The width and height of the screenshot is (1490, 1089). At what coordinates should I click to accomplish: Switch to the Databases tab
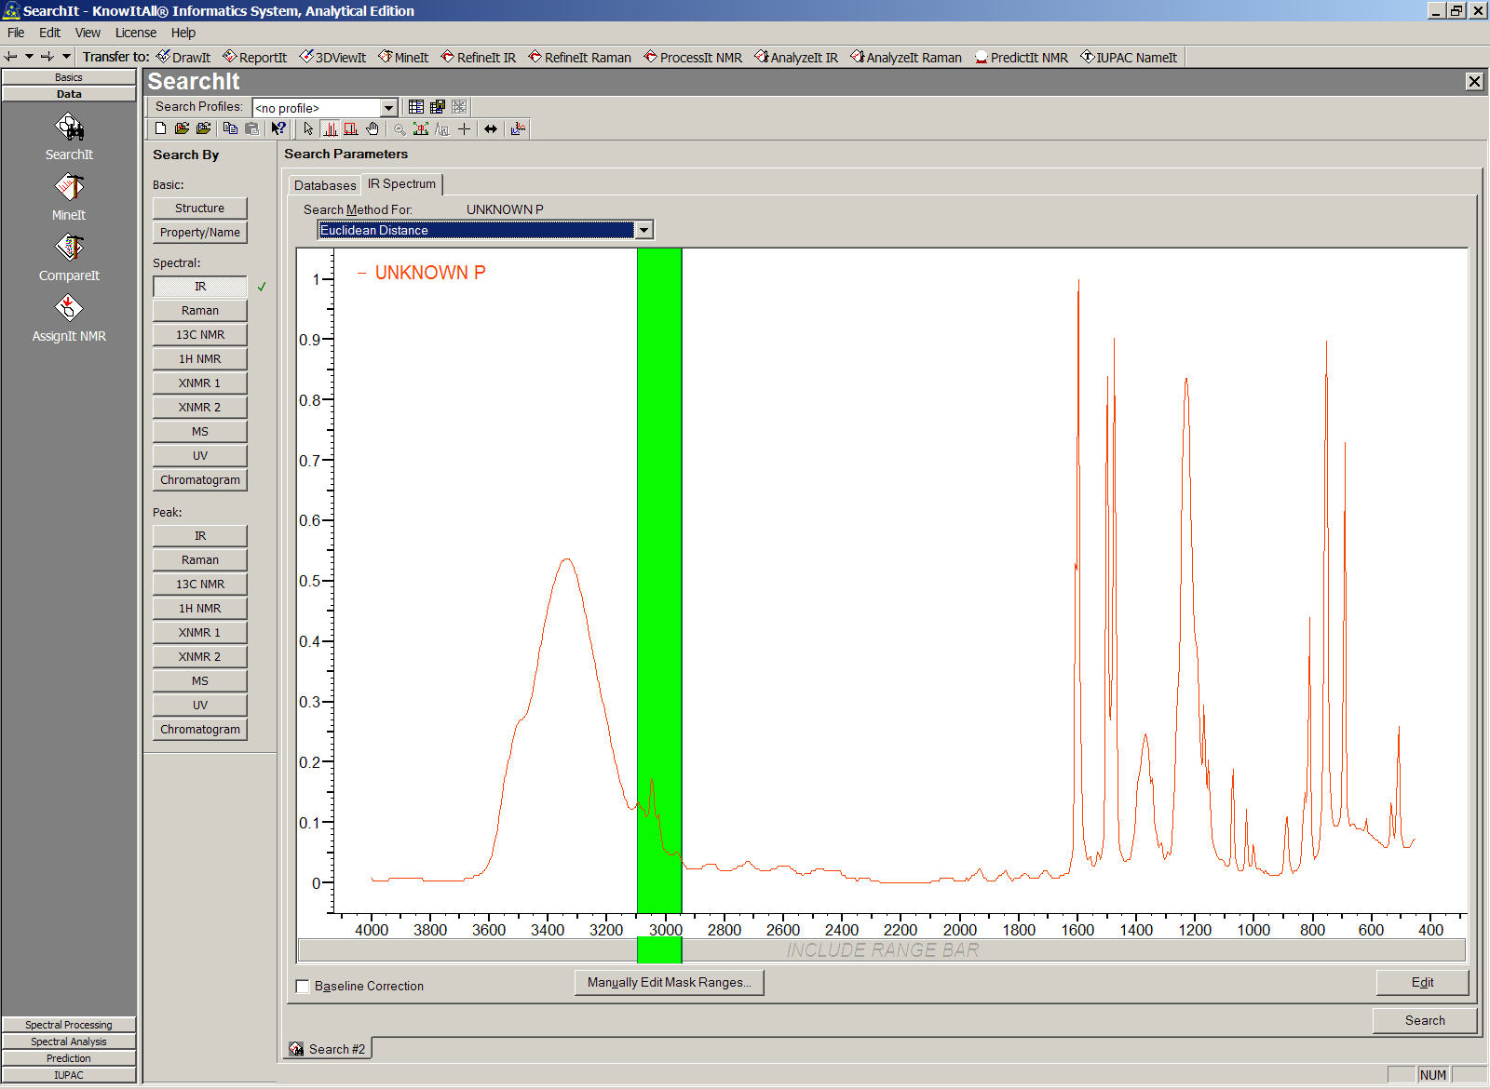pyautogui.click(x=325, y=185)
